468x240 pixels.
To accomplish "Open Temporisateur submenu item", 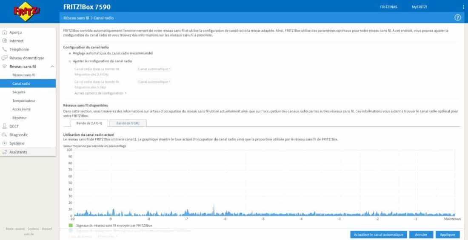I will pyautogui.click(x=24, y=101).
